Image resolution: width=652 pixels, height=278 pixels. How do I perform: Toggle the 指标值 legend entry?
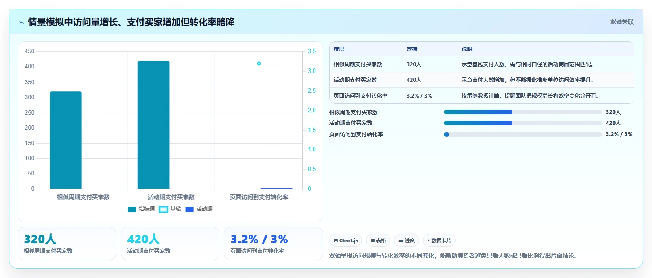(142, 209)
